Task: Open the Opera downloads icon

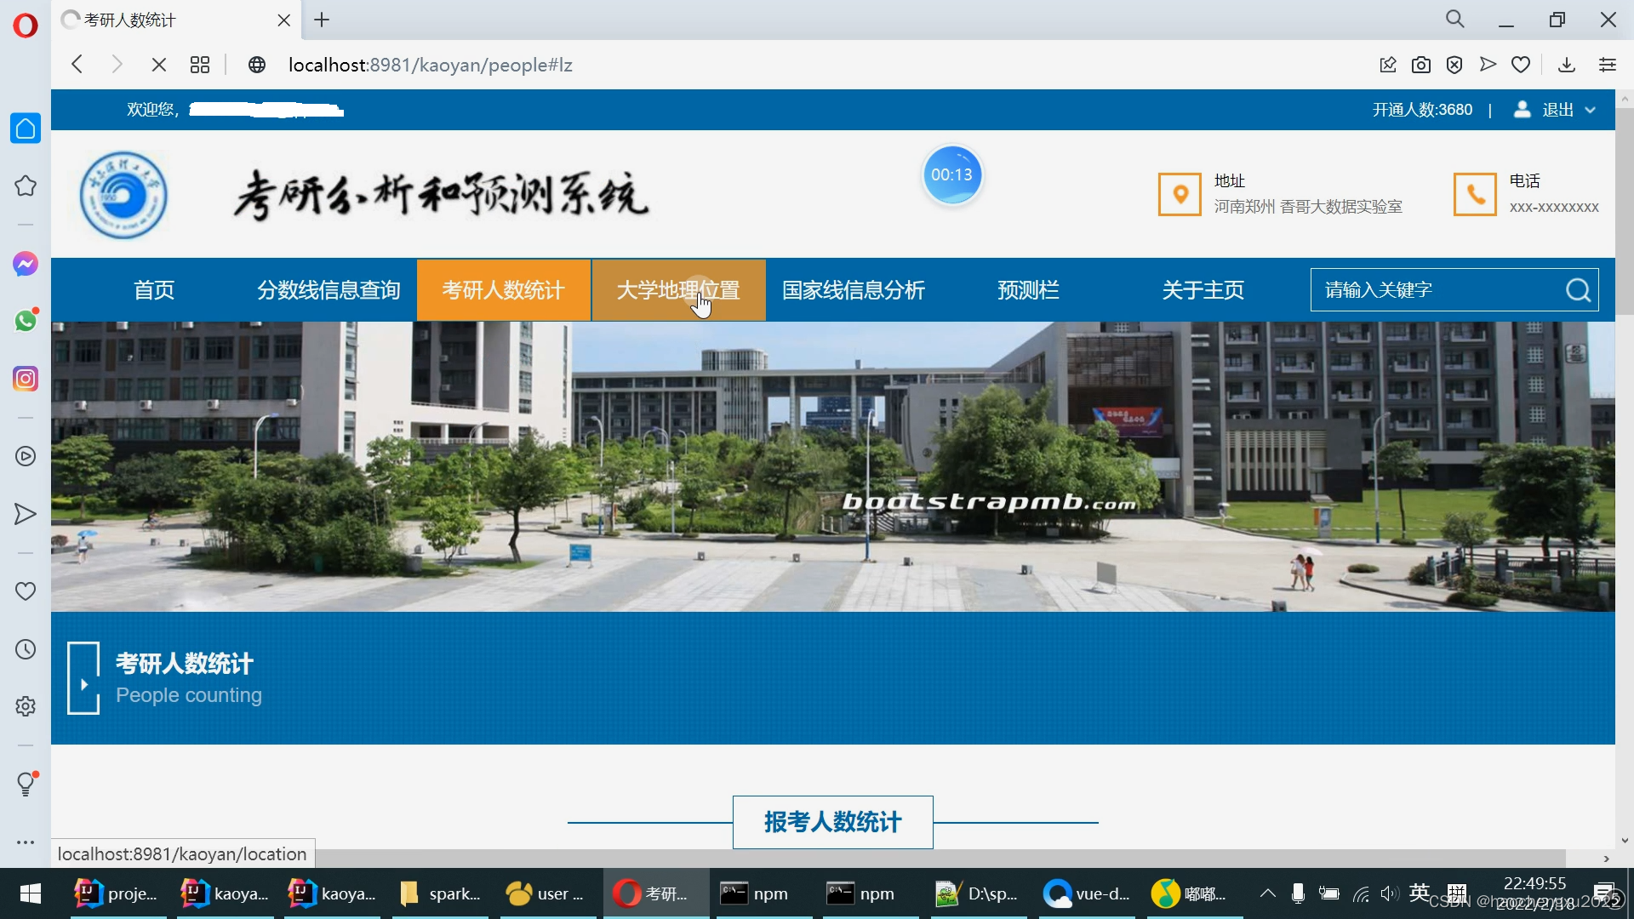Action: 1566,65
